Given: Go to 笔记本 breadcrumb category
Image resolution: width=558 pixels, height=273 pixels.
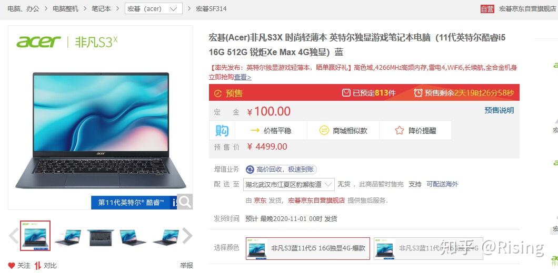Looking at the screenshot, I should point(101,8).
